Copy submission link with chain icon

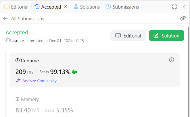pos(183,19)
